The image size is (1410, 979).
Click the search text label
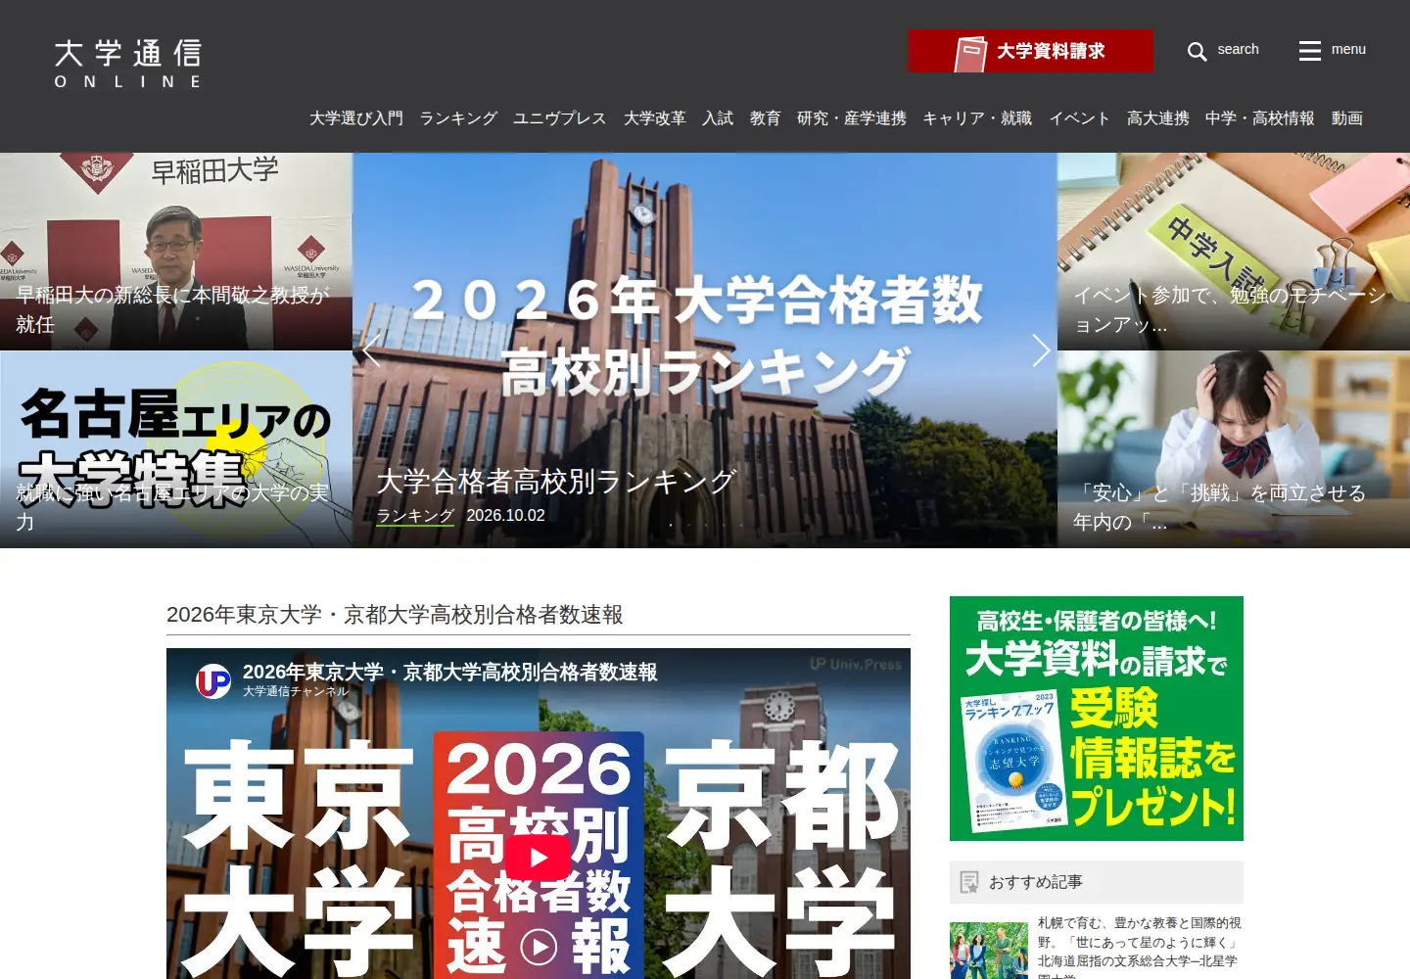[x=1238, y=49]
